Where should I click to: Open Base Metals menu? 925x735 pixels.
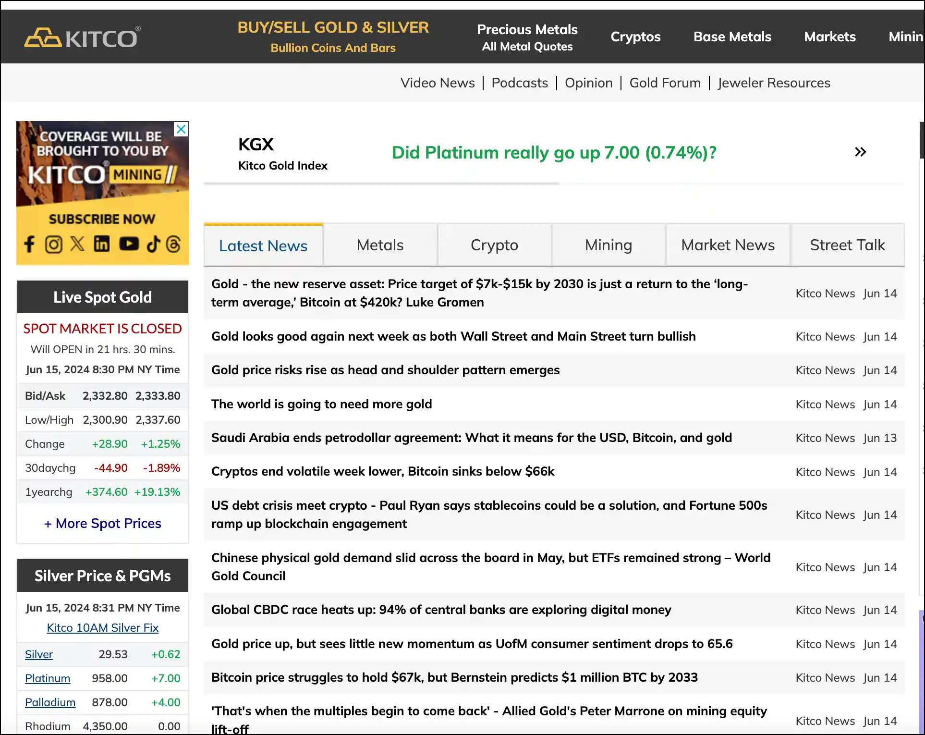pos(732,37)
